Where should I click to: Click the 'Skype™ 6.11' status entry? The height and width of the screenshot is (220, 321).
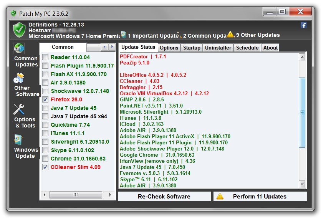pyautogui.click(x=149, y=179)
